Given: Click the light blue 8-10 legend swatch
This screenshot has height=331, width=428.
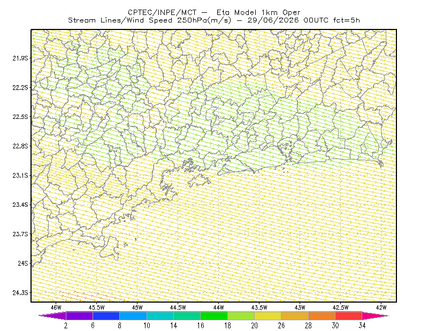Looking at the screenshot, I should [133, 315].
